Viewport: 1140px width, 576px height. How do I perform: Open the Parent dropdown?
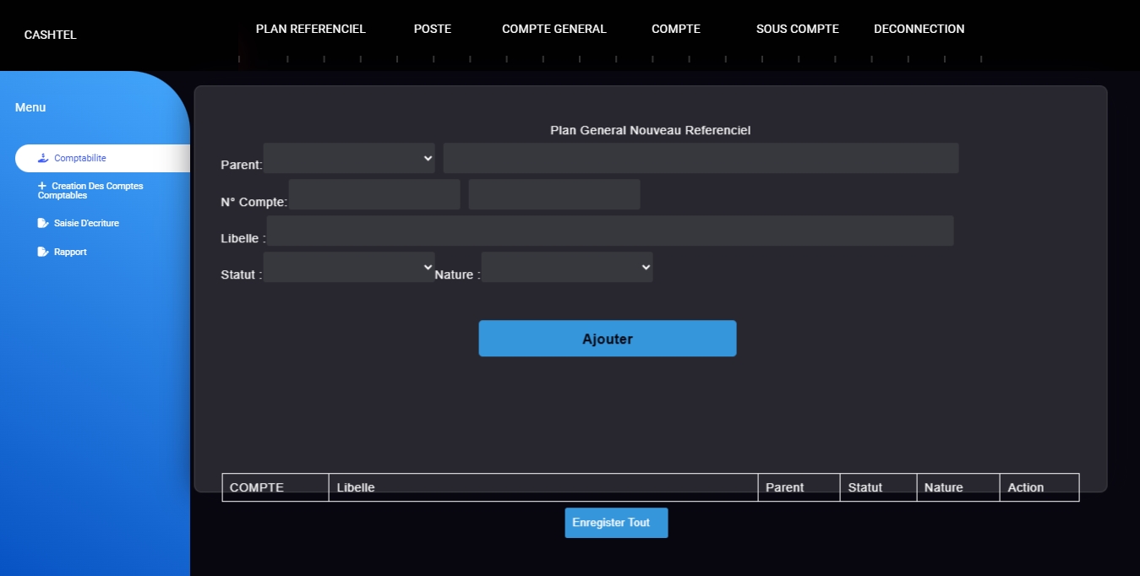click(349, 158)
